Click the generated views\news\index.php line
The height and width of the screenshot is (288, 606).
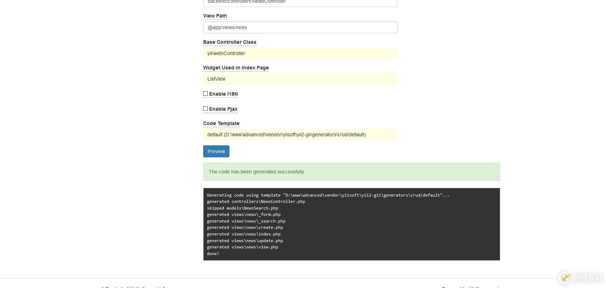243,234
